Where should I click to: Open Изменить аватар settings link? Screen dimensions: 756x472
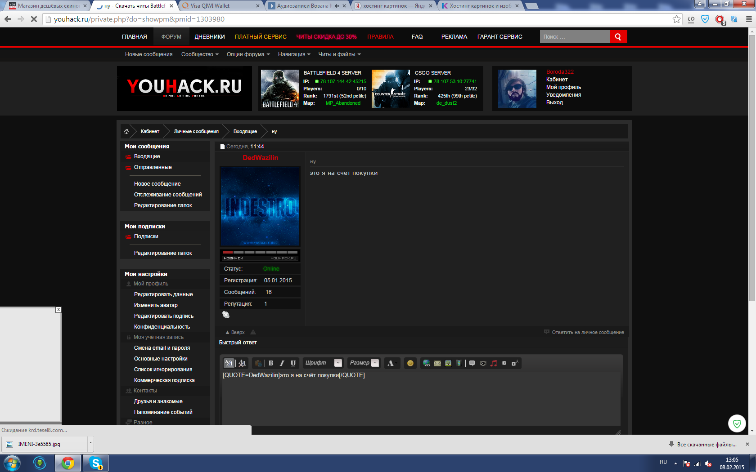click(156, 305)
